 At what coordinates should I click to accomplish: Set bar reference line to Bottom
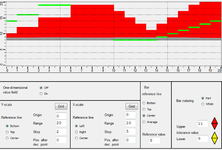pyautogui.click(x=144, y=103)
